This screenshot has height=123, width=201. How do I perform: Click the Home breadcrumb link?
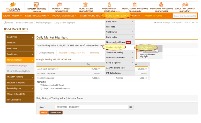(x=10, y=23)
